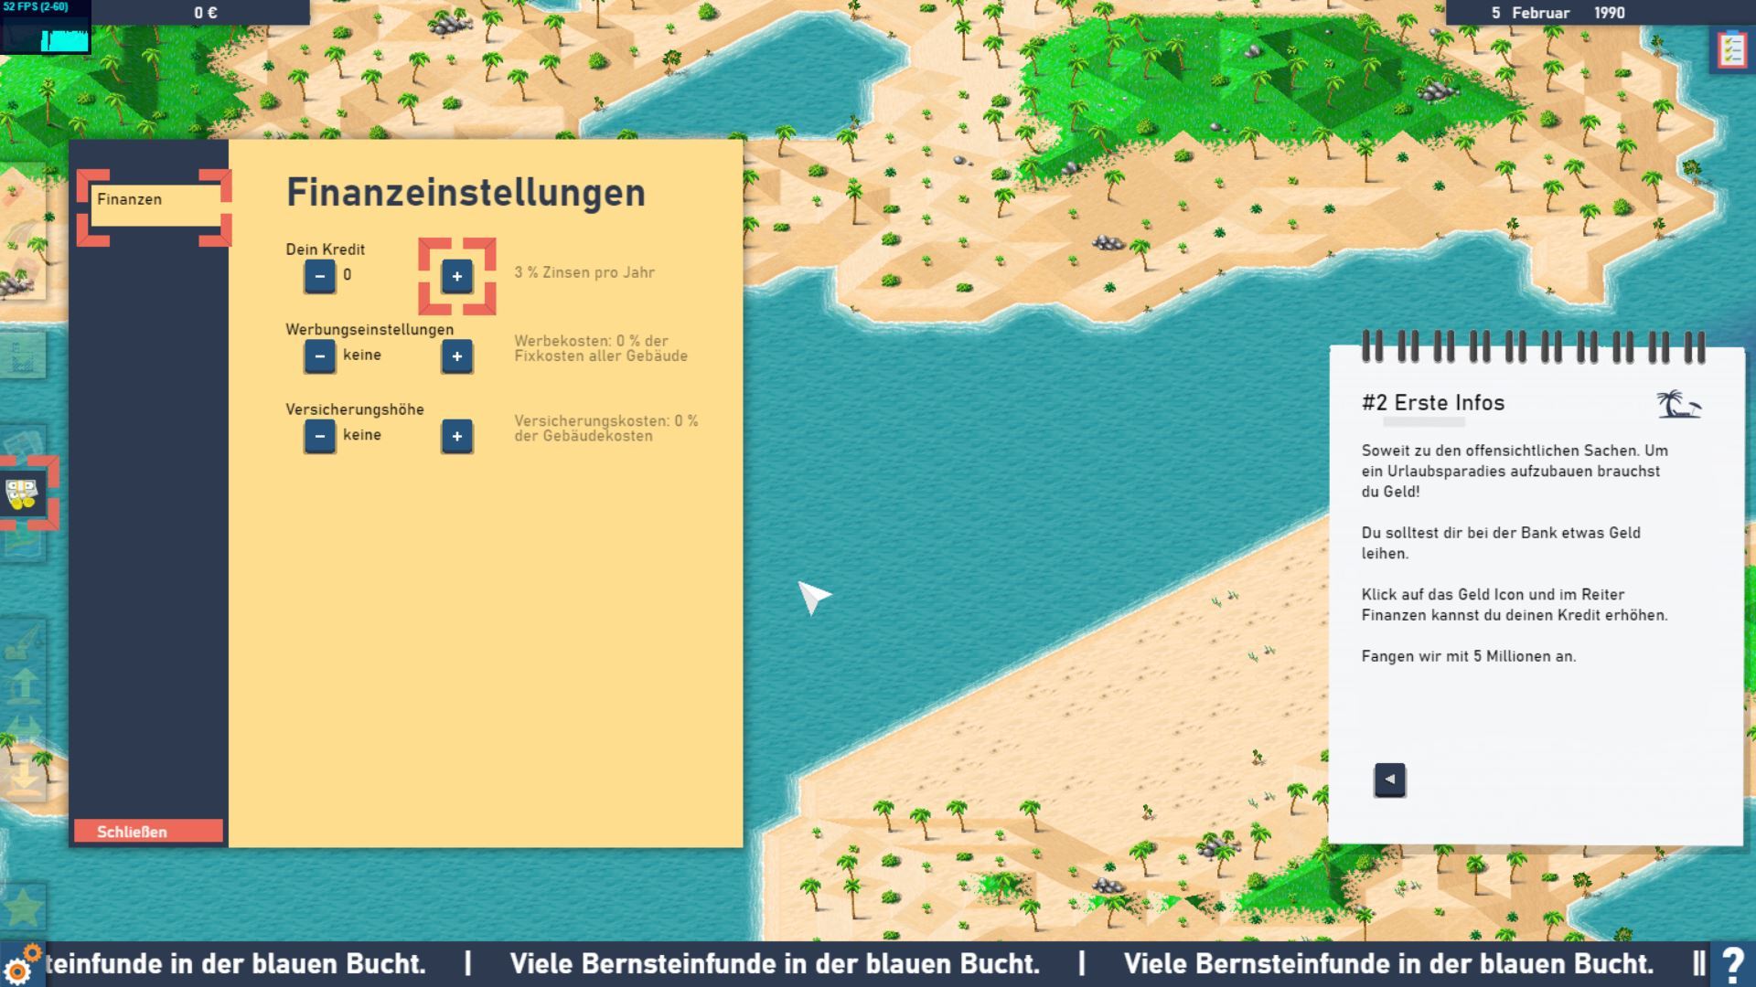Screen dimensions: 1756x987
Task: Increase Dein Kredit with plus button
Action: coord(456,276)
